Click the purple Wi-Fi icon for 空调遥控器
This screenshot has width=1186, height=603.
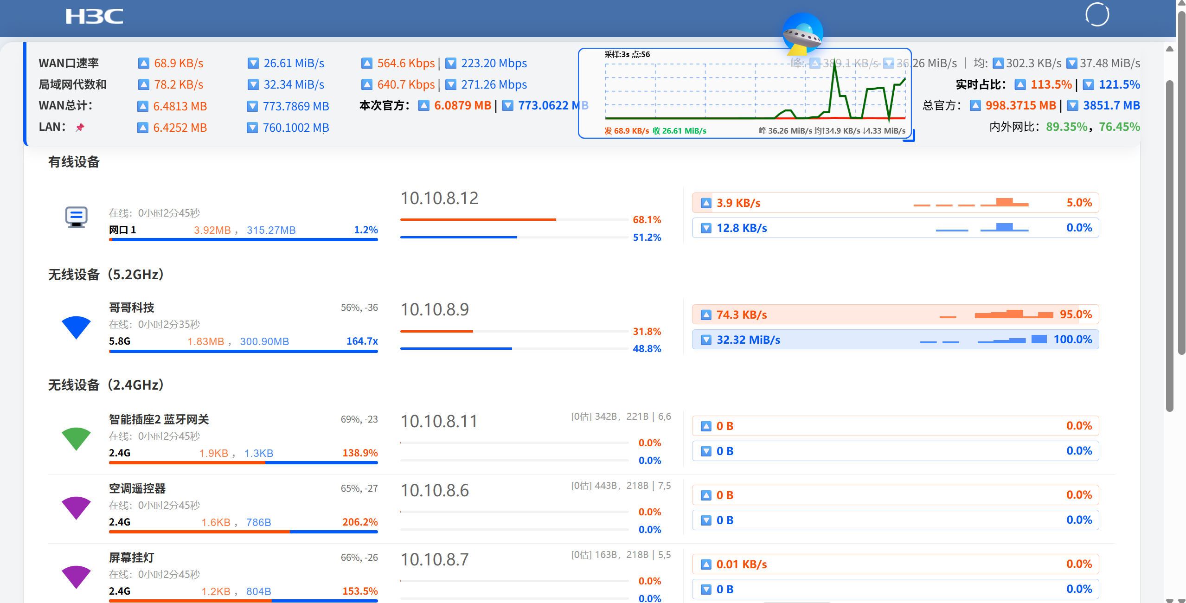[x=76, y=508]
